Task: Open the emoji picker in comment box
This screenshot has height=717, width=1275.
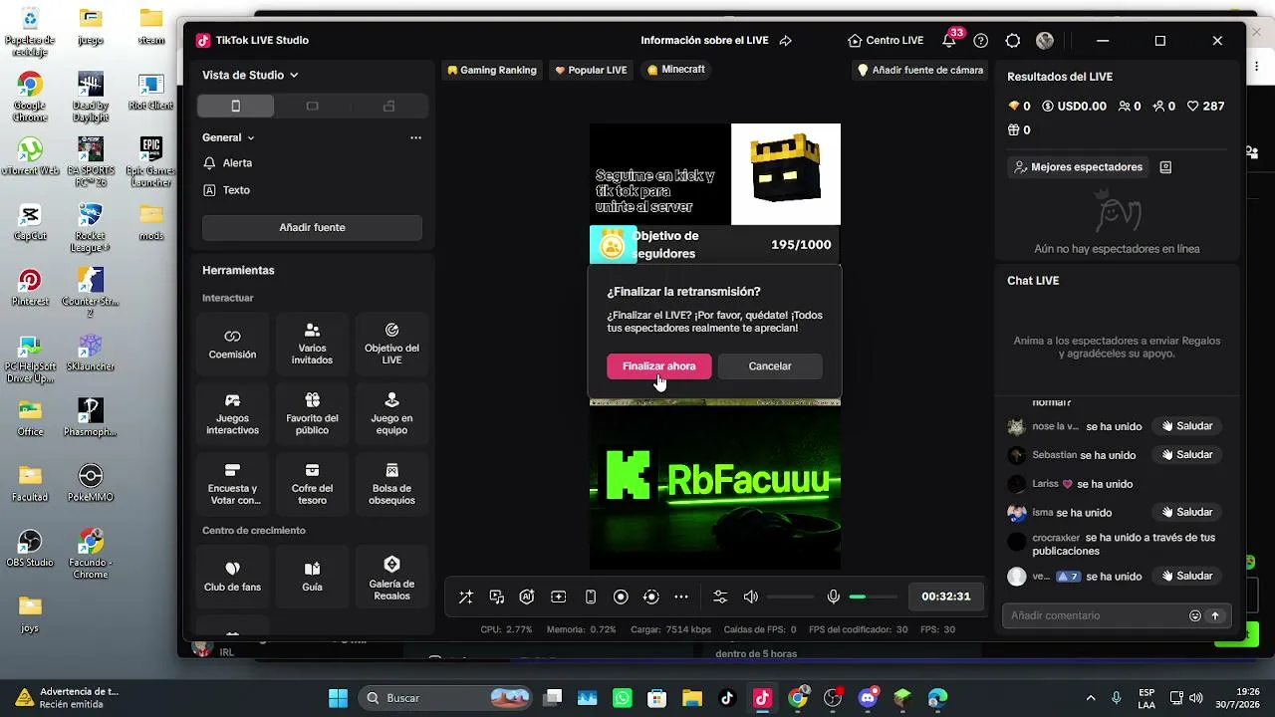Action: click(x=1195, y=615)
